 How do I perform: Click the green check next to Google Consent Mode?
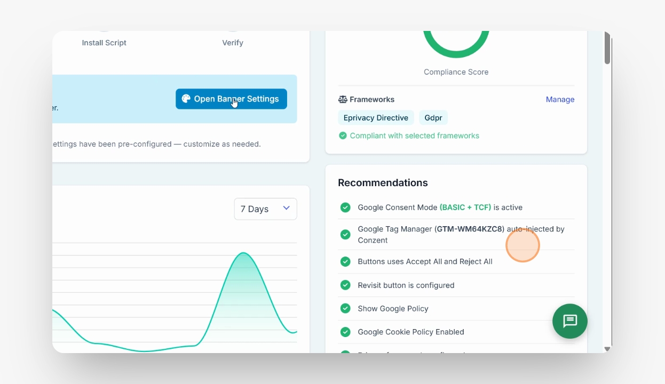(345, 207)
